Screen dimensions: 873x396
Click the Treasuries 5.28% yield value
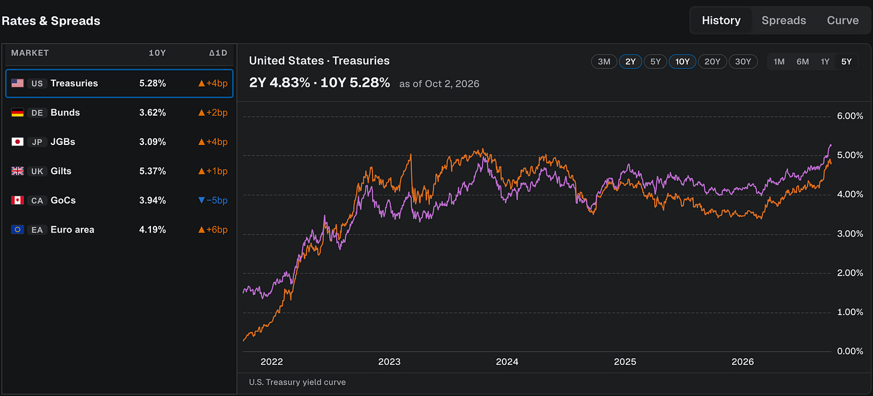(152, 83)
